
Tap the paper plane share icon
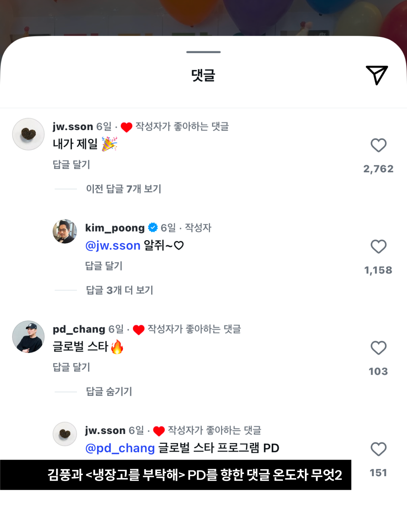[x=376, y=75]
